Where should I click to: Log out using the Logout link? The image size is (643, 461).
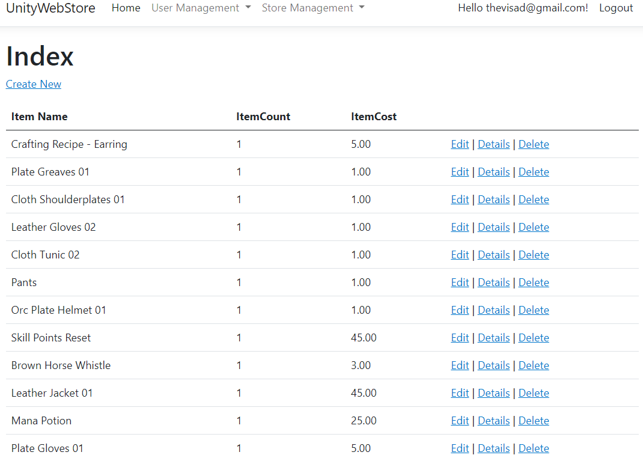[x=615, y=8]
